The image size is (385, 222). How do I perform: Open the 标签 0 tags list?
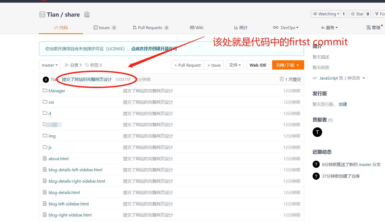coord(94,65)
